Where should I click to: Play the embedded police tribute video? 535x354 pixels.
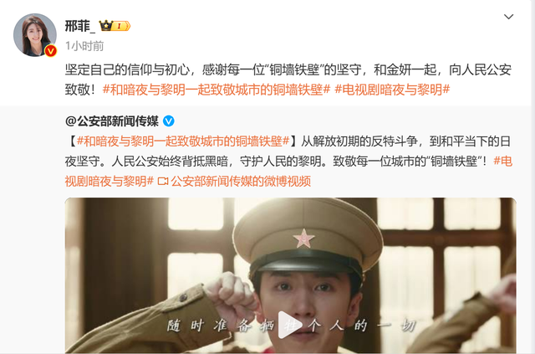pyautogui.click(x=289, y=325)
